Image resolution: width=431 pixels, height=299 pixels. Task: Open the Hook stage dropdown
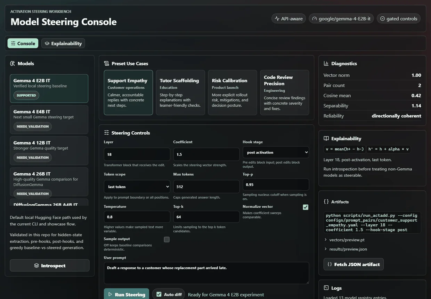pos(276,152)
